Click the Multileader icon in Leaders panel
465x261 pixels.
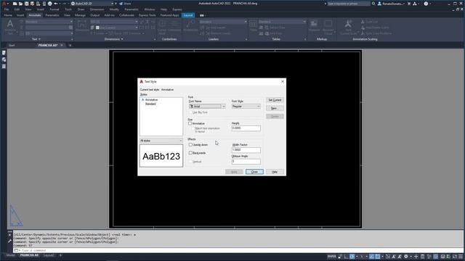tap(190, 24)
